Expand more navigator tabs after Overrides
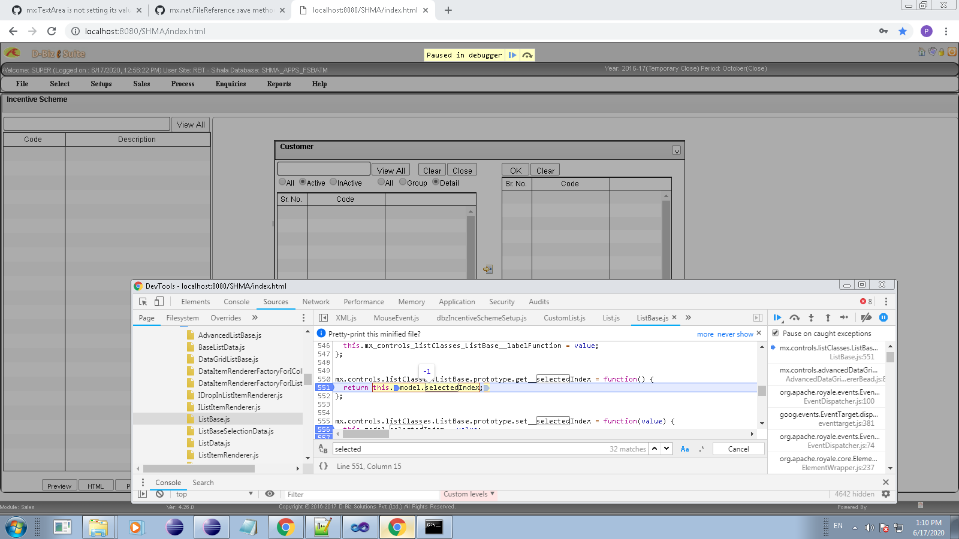 pos(255,318)
